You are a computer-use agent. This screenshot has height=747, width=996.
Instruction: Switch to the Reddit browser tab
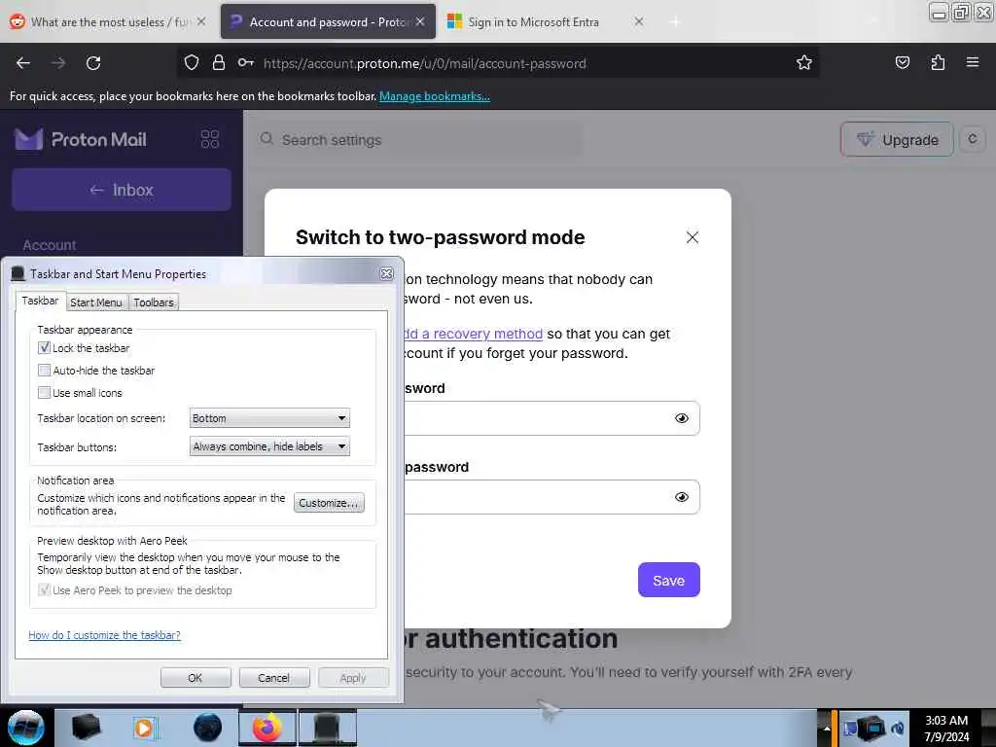click(x=109, y=21)
